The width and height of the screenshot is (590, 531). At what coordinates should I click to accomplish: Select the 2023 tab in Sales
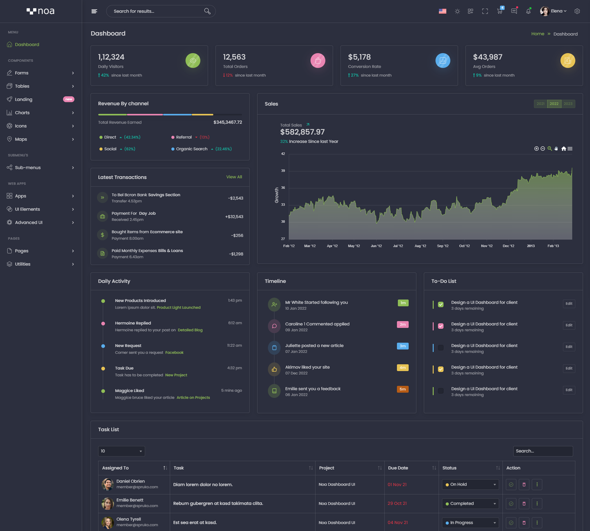click(x=568, y=104)
